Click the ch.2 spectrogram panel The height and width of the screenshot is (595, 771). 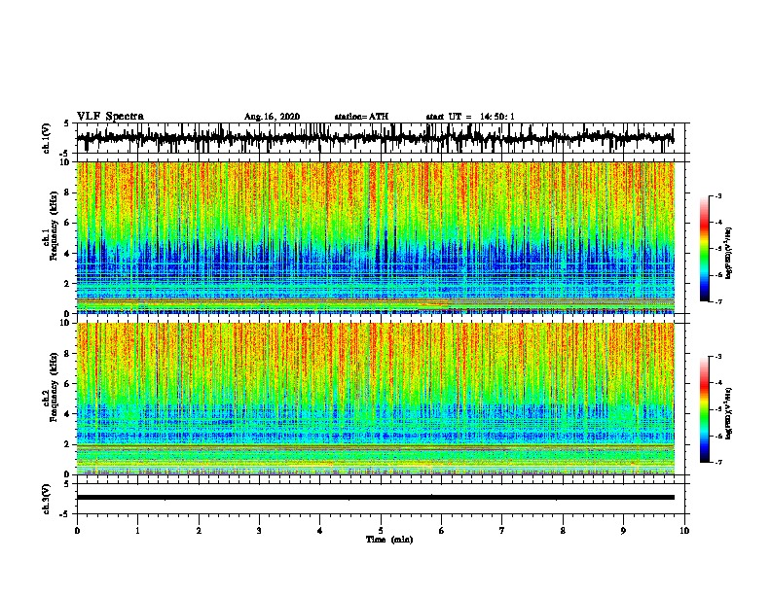[x=375, y=399]
